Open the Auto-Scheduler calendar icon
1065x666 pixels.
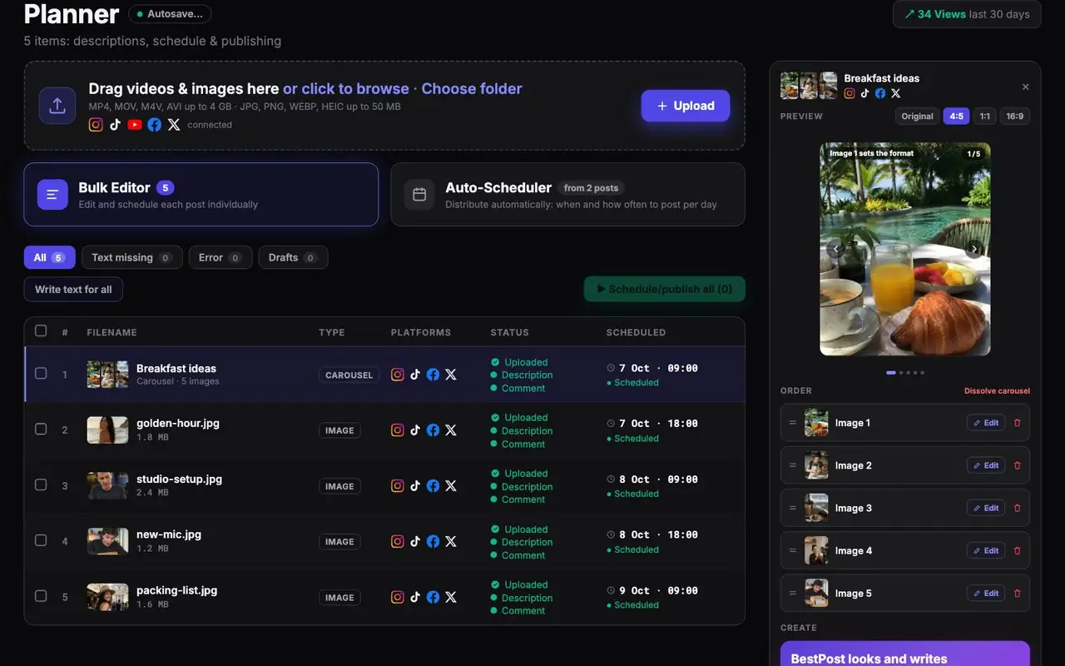[419, 194]
